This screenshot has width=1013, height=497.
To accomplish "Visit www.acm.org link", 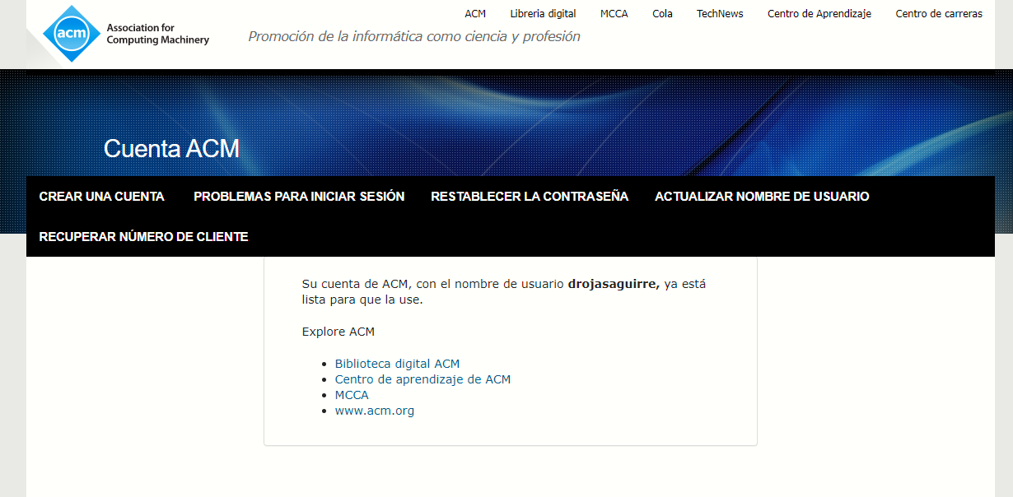I will pos(375,411).
